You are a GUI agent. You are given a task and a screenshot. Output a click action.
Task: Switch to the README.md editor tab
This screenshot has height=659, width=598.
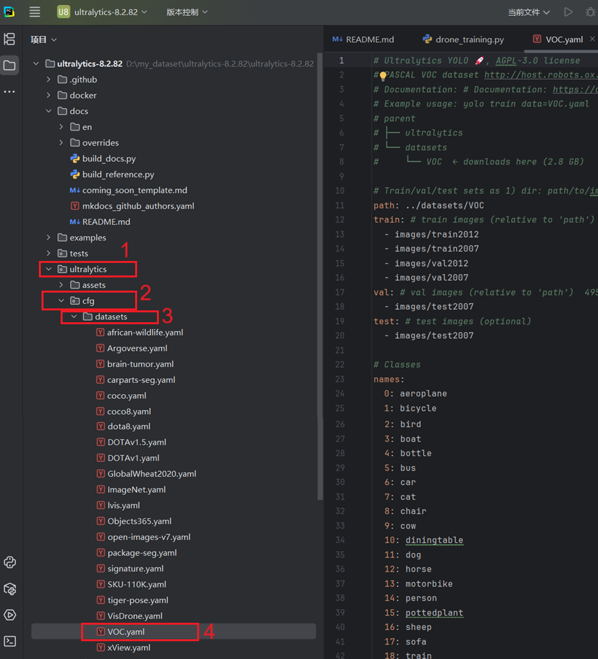point(363,40)
